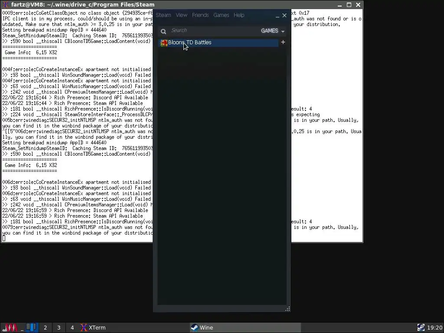Select Bloons TD Battles in the list
Viewport: 444px width, 333px height.
pyautogui.click(x=219, y=42)
